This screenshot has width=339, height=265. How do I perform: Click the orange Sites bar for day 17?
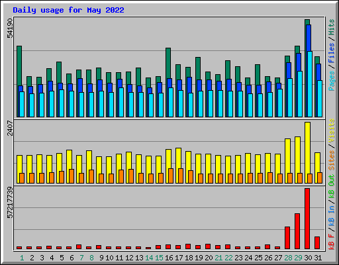click(181, 176)
